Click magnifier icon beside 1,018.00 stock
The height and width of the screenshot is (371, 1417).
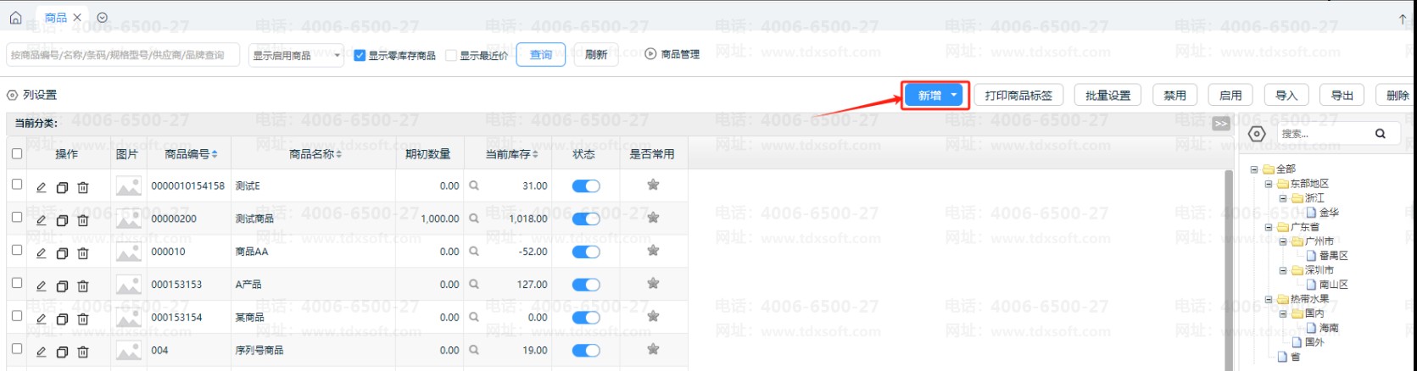(x=474, y=219)
